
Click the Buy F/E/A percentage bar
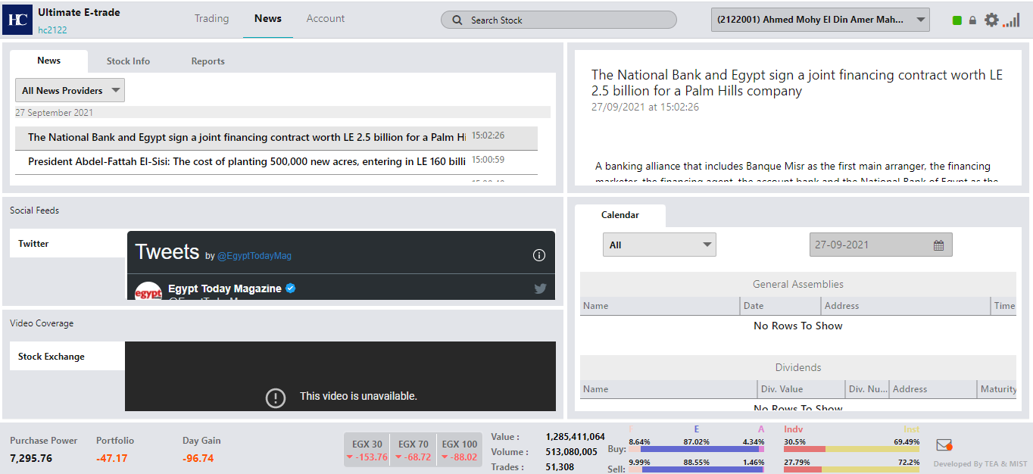[x=697, y=449]
